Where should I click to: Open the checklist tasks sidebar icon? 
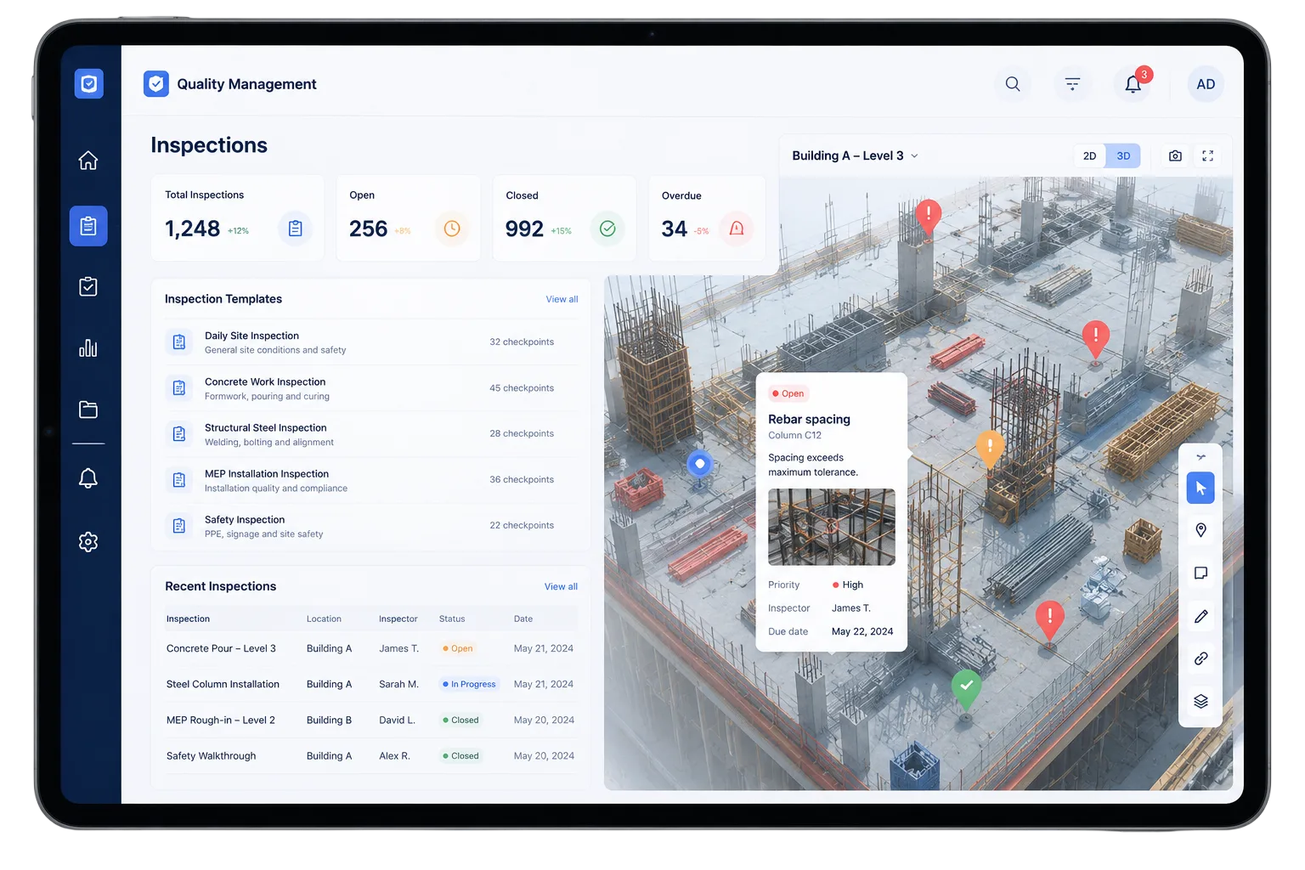click(x=88, y=286)
